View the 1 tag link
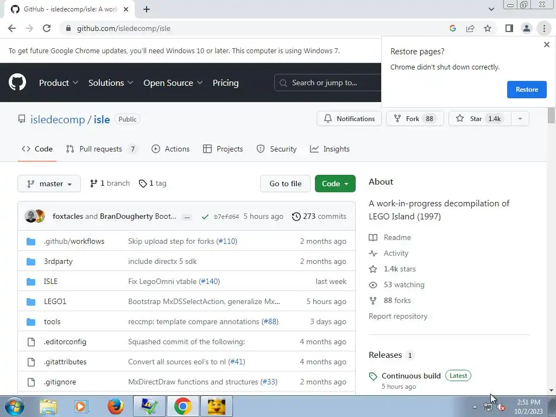The image size is (556, 417). click(153, 184)
